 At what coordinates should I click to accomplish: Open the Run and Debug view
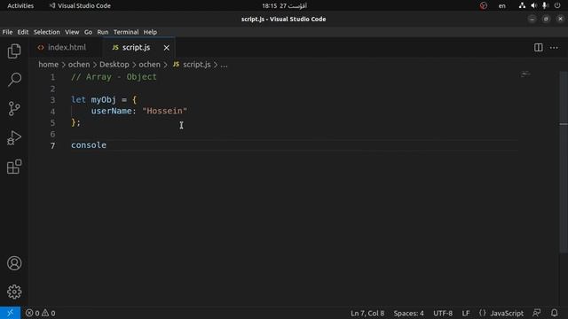[14, 138]
